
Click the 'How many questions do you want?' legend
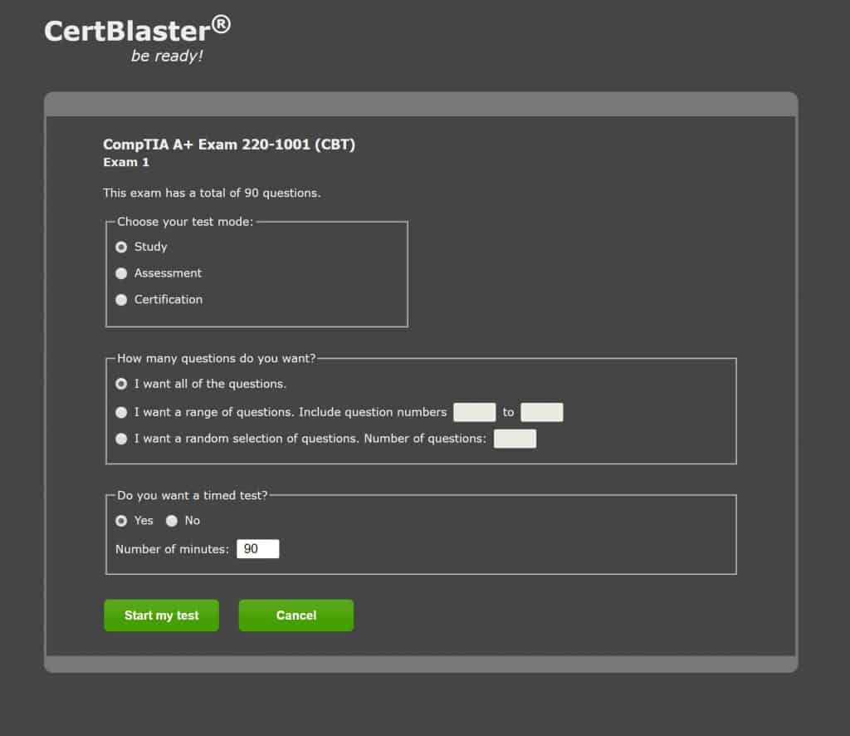coord(217,359)
